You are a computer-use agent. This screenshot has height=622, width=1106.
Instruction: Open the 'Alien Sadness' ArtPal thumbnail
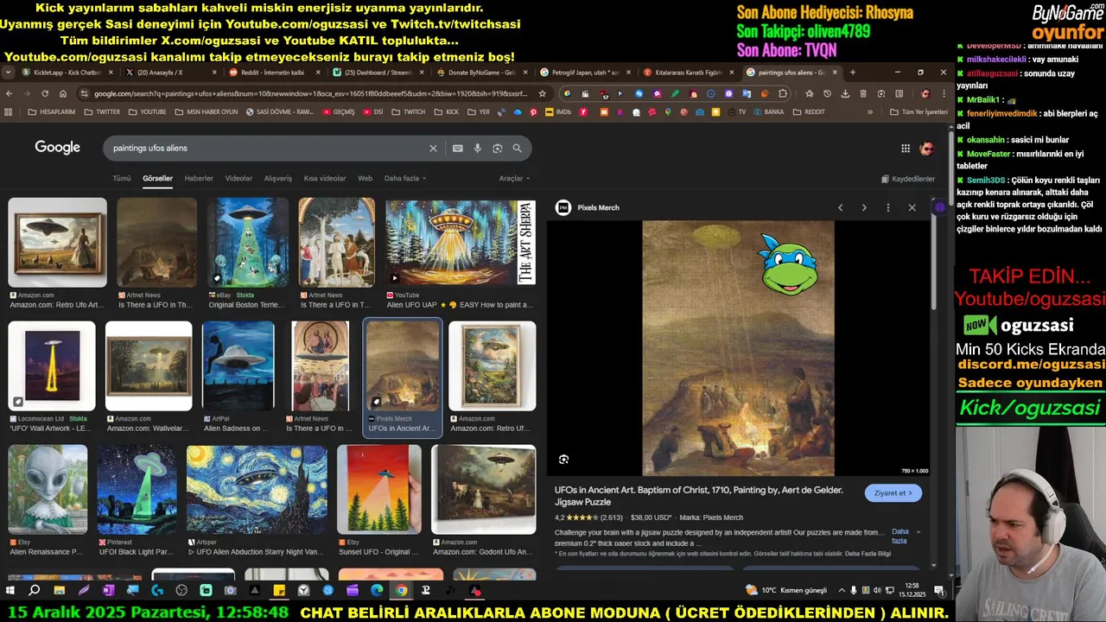coord(238,366)
